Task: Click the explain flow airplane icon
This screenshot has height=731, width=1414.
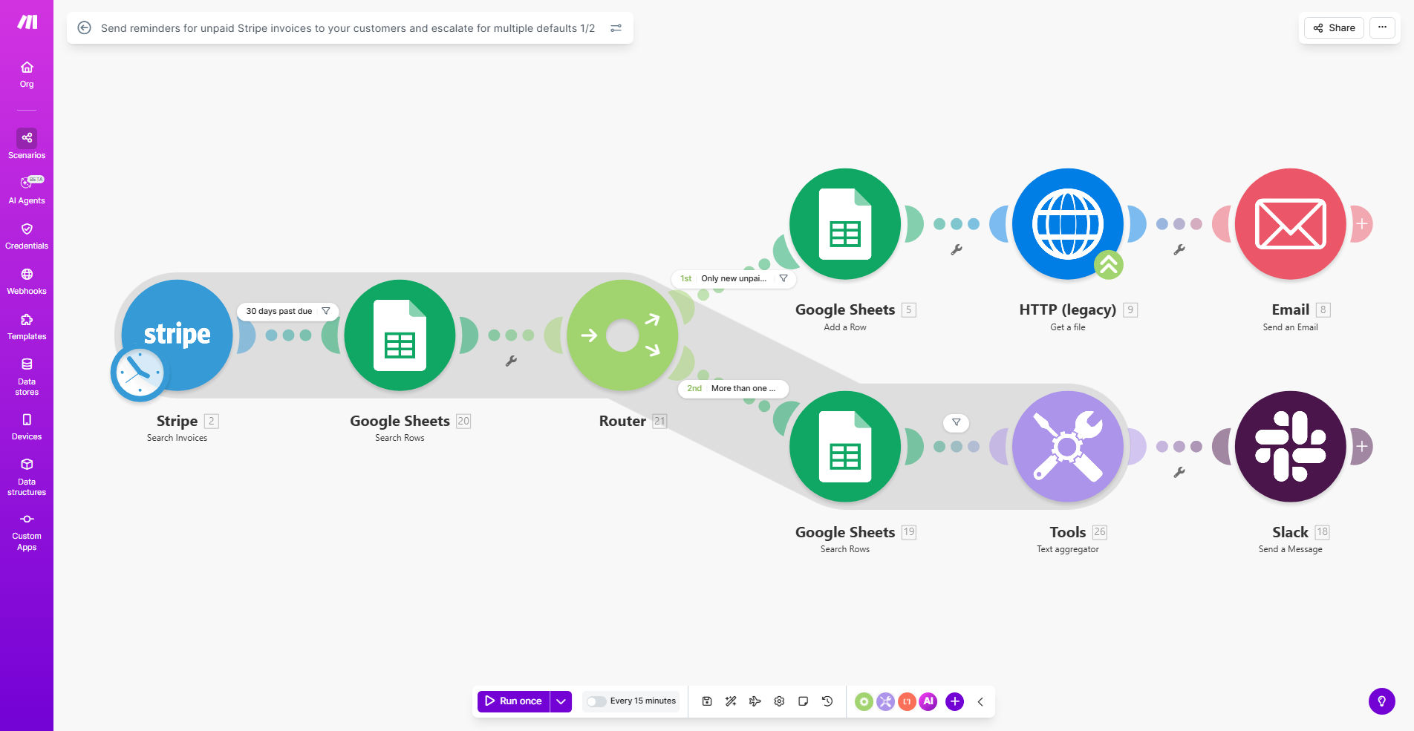Action: point(755,701)
